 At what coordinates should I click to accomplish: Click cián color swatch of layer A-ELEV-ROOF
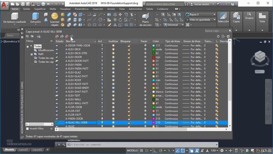[154, 80]
